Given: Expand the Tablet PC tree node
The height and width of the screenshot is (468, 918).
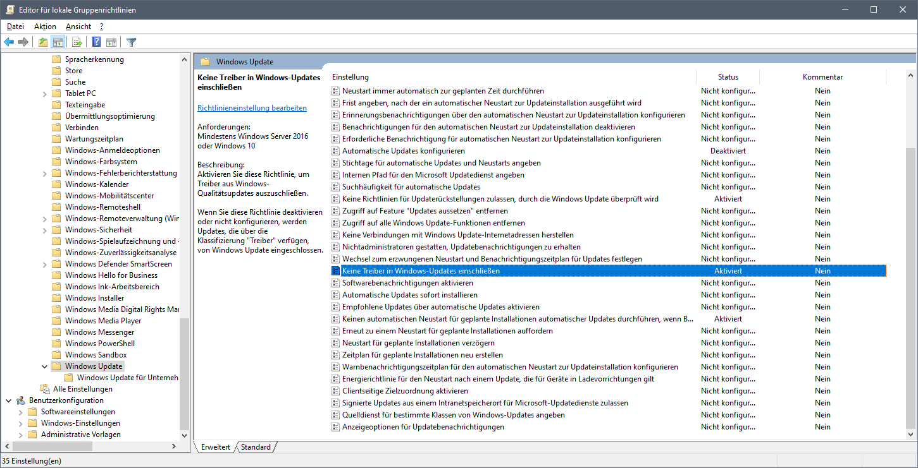Looking at the screenshot, I should click(45, 93).
